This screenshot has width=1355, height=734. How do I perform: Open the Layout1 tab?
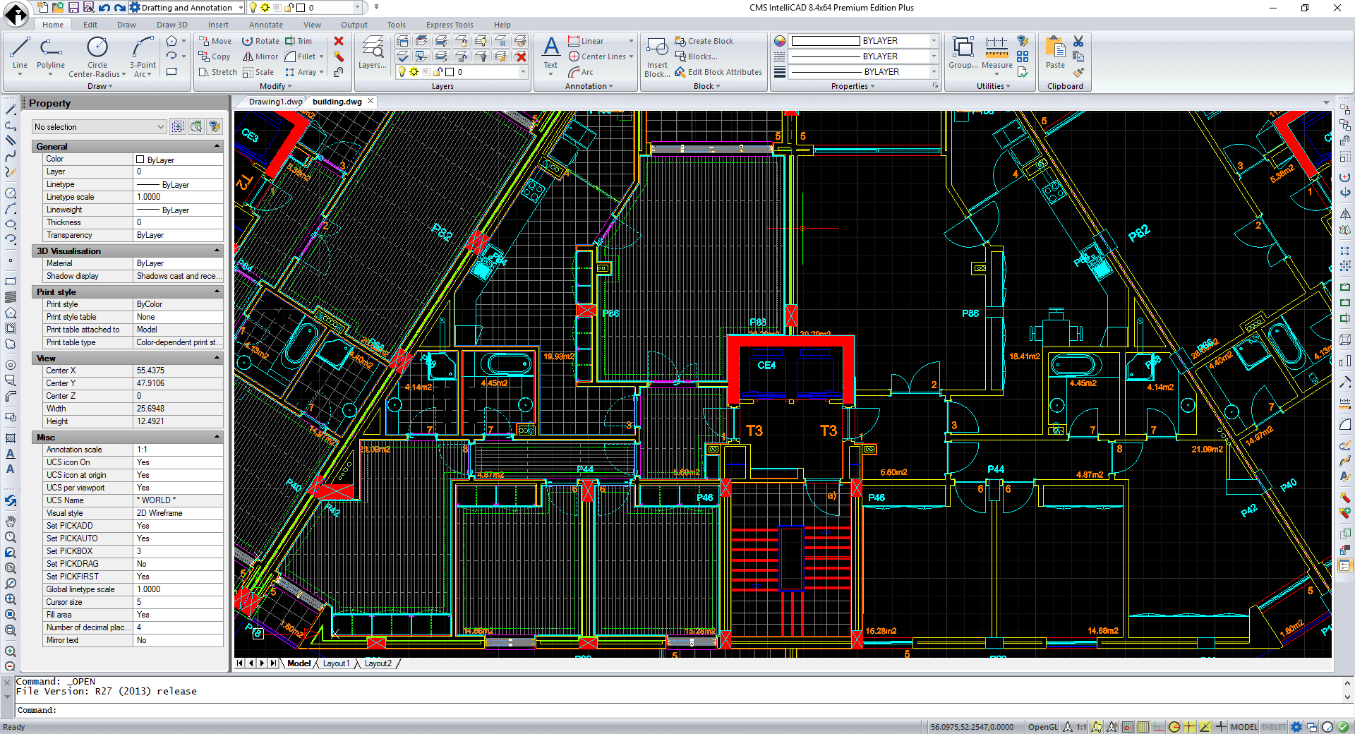pos(337,663)
